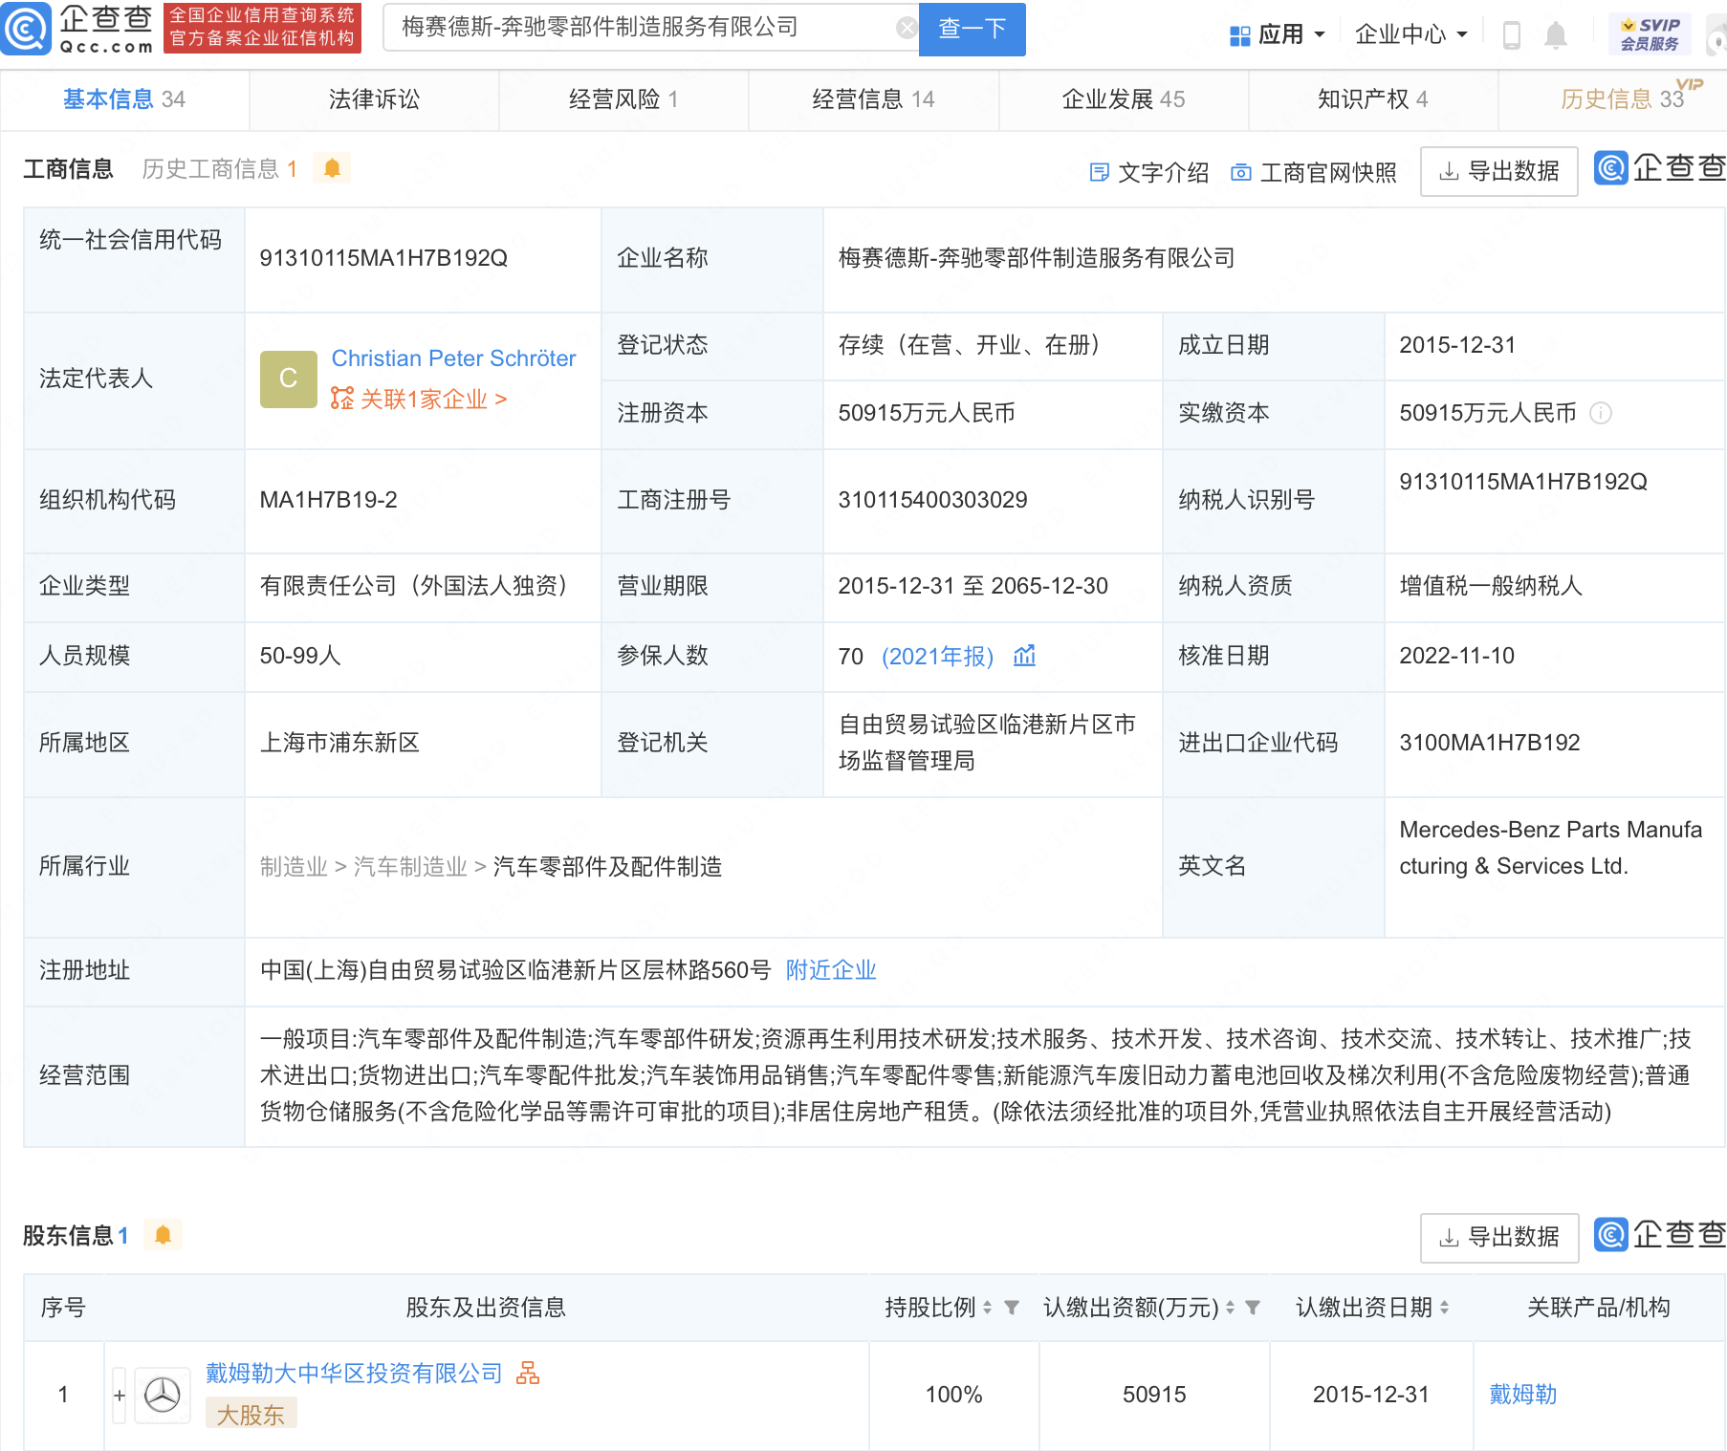Select 组织机构代码 value MA1H7B19-2
The height and width of the screenshot is (1451, 1727).
tap(328, 500)
